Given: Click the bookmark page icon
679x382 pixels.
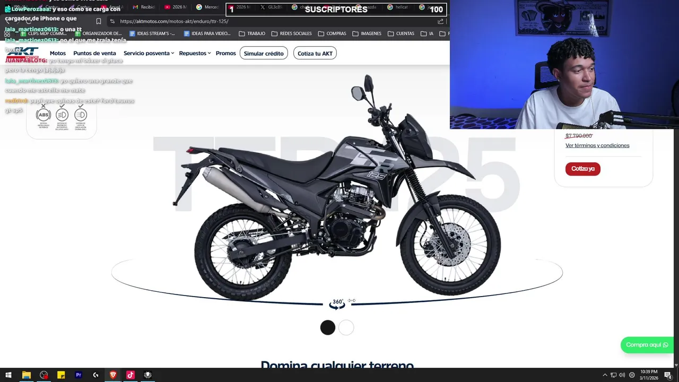Looking at the screenshot, I should pyautogui.click(x=99, y=21).
